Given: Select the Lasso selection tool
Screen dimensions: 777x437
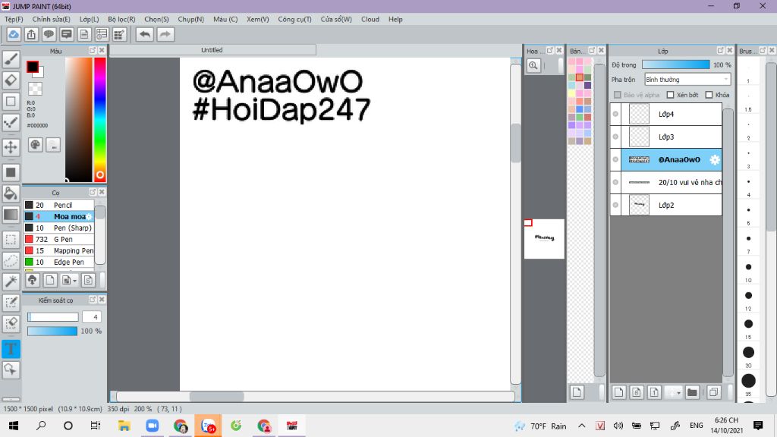Looking at the screenshot, I should pos(11,261).
